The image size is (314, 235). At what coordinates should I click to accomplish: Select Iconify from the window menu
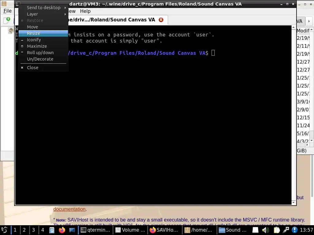click(43, 40)
